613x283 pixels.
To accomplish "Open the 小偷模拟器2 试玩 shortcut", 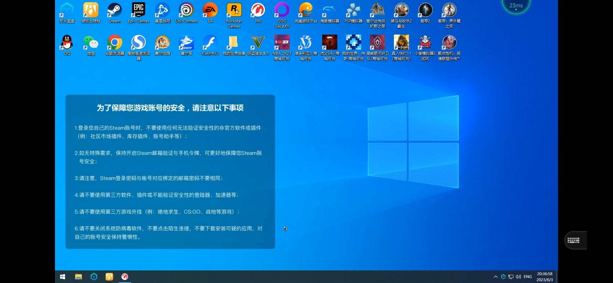I will (x=425, y=48).
